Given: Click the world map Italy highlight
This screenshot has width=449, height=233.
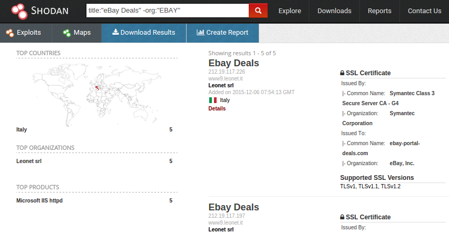Looking at the screenshot, I should [x=97, y=88].
